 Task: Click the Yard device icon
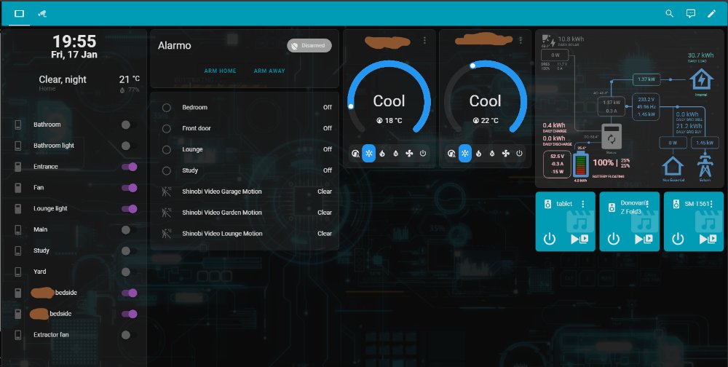pos(18,272)
